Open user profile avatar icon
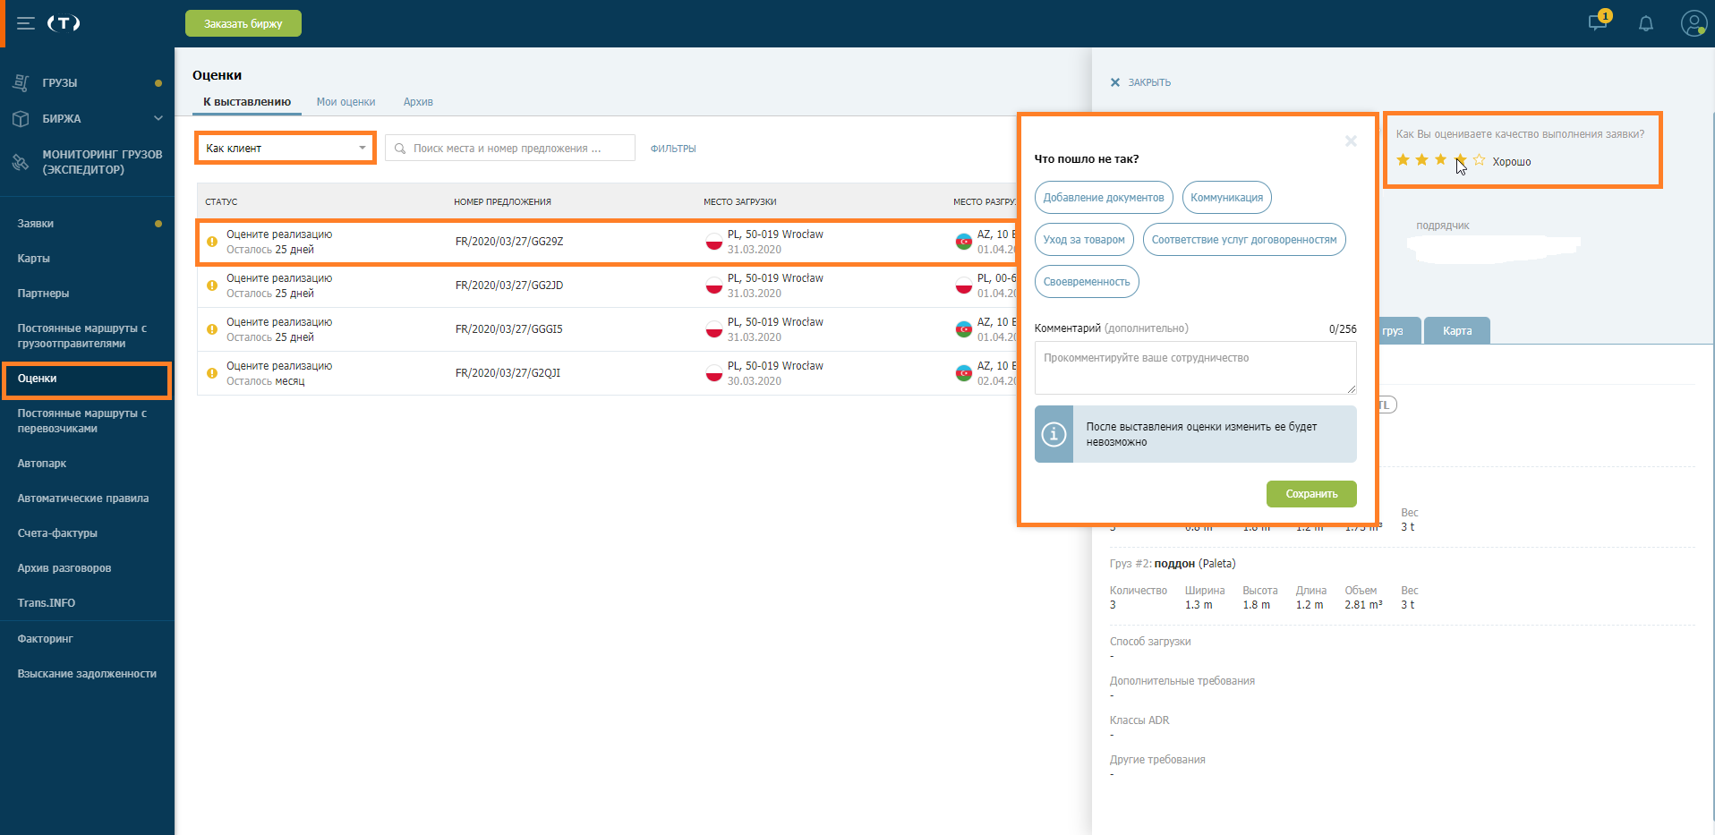 (1694, 23)
